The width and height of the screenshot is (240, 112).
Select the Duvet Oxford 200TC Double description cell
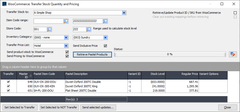pos(96,82)
